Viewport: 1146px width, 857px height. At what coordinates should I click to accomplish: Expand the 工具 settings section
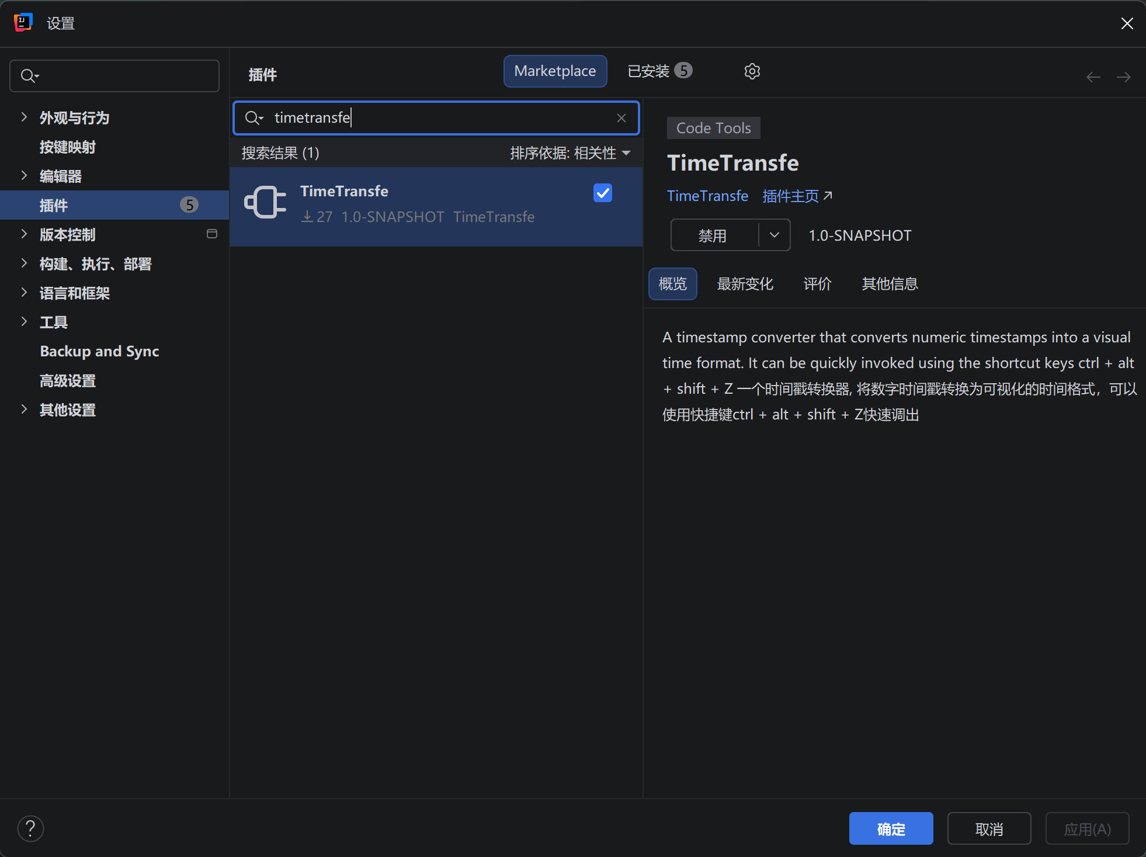pos(24,322)
